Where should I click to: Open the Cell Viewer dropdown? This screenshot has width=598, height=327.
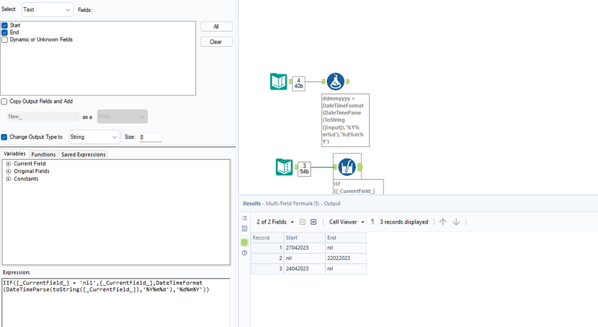pos(347,222)
